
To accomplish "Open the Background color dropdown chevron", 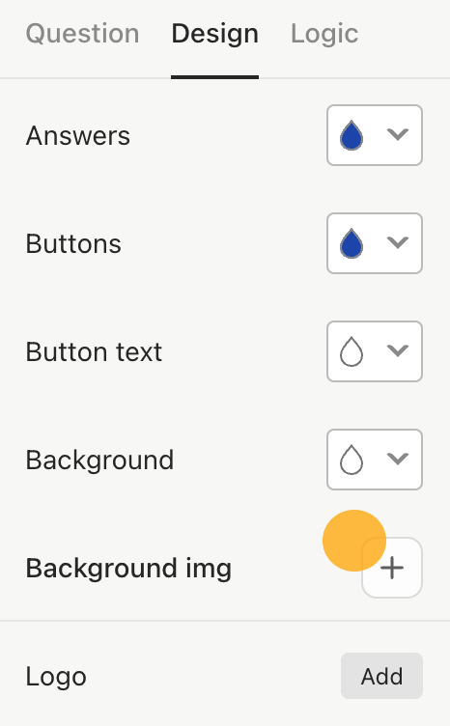I will 398,459.
